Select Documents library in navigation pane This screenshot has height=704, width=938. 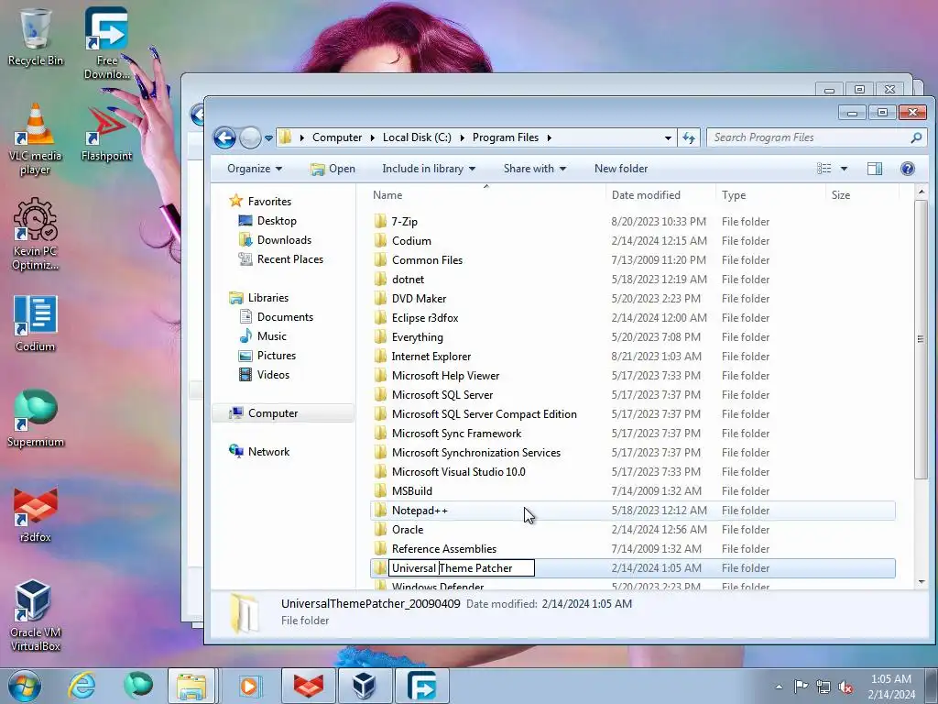(276, 316)
